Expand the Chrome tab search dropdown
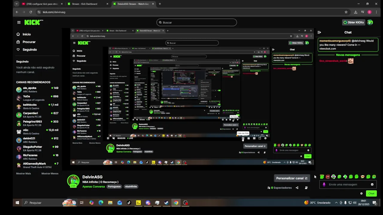 coord(16,4)
